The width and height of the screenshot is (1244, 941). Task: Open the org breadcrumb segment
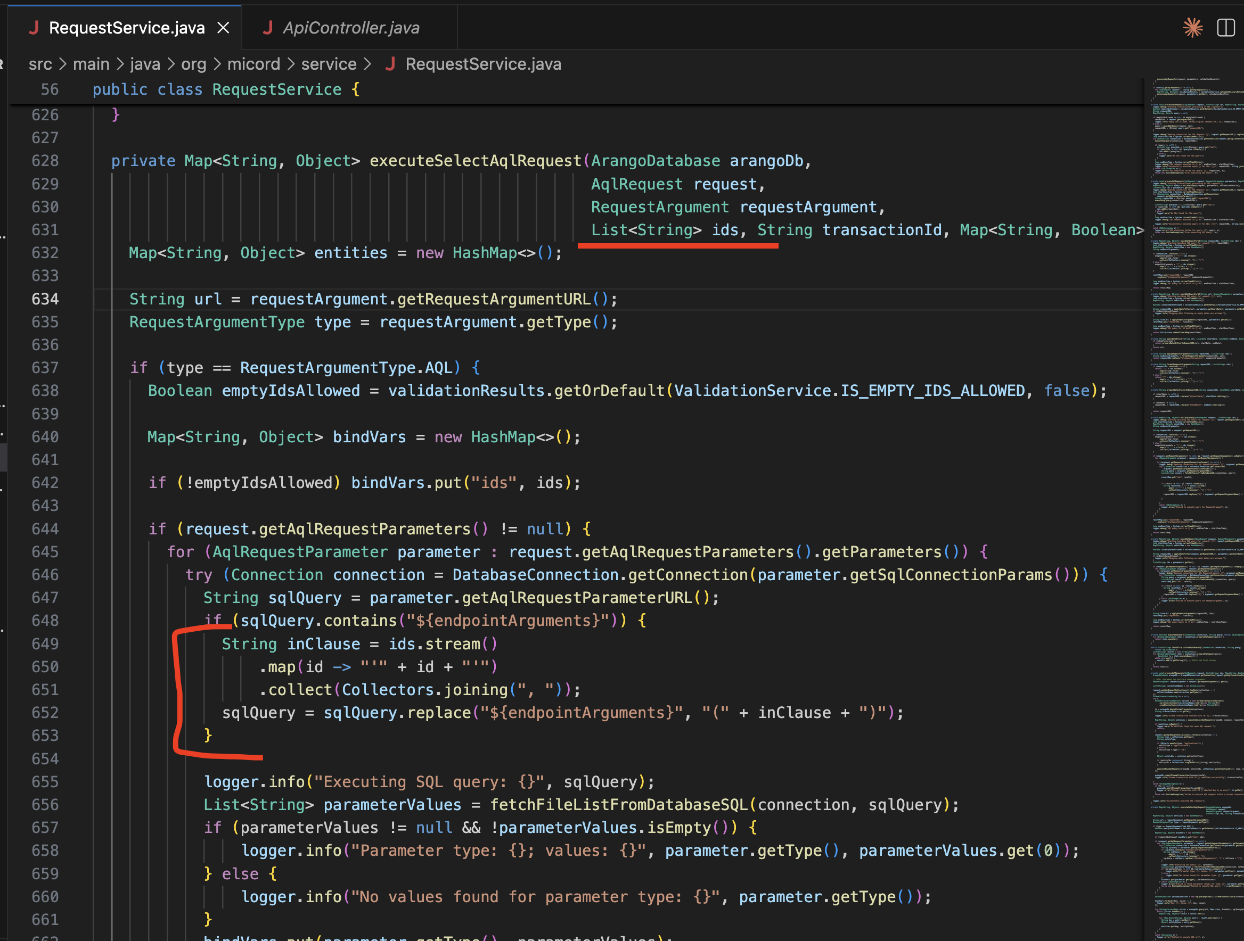click(x=193, y=64)
